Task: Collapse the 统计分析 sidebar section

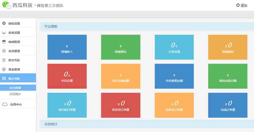Action: pyautogui.click(x=14, y=78)
